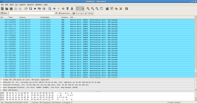The height and width of the screenshot is (104, 197).
Task: Toggle colorize packet list
Action: pyautogui.click(x=78, y=9)
